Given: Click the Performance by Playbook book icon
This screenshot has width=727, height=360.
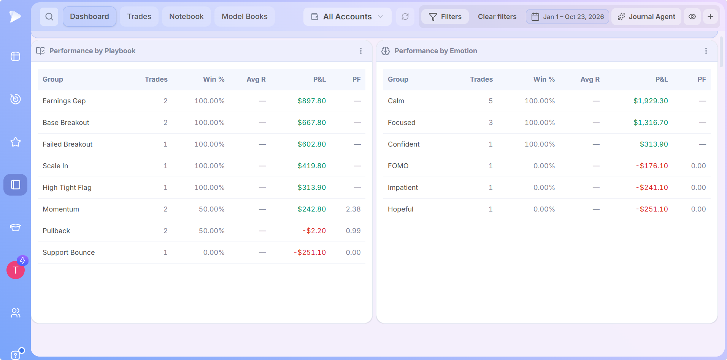Looking at the screenshot, I should tap(40, 51).
